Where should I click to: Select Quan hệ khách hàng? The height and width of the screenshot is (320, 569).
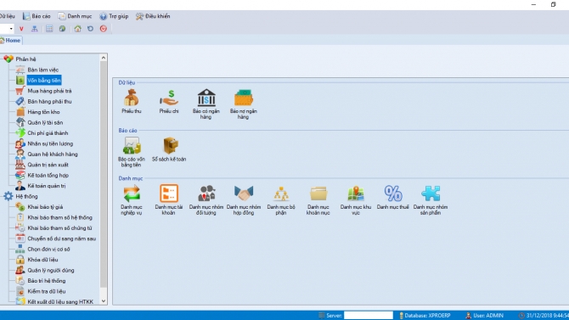pyautogui.click(x=53, y=154)
